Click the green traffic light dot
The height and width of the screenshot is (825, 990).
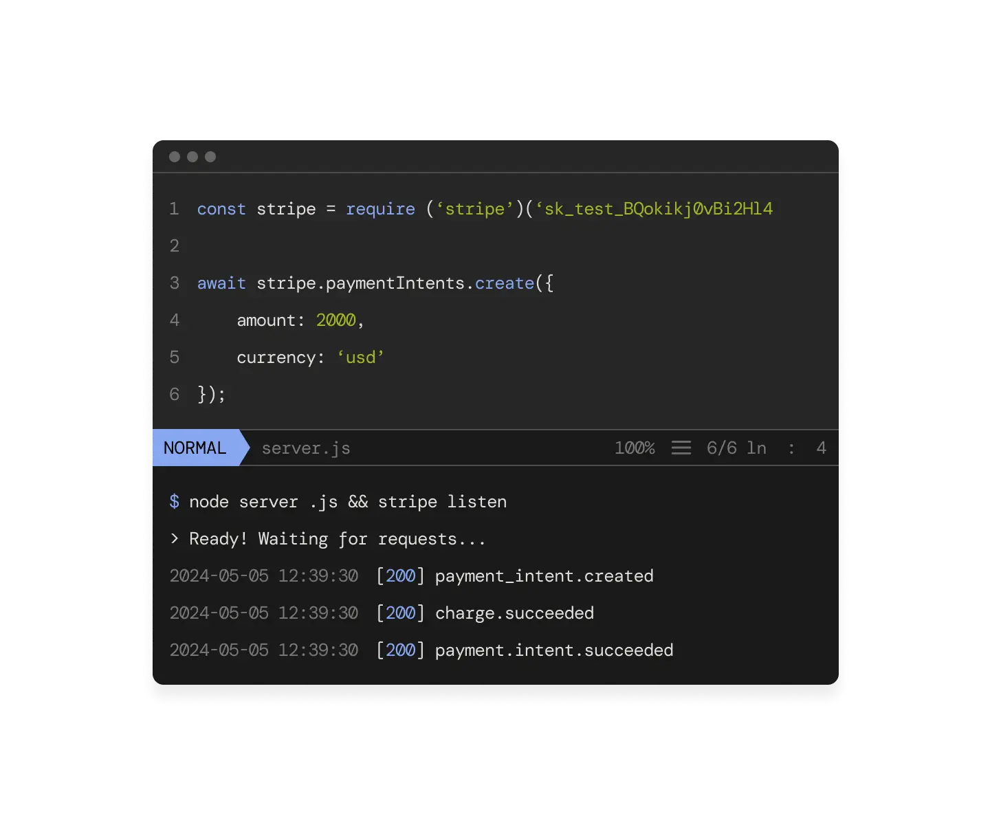210,156
